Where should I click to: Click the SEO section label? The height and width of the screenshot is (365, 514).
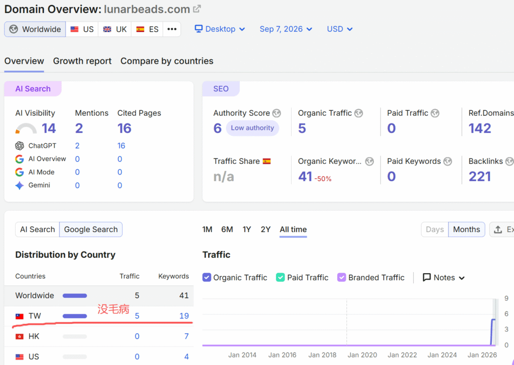pyautogui.click(x=221, y=89)
